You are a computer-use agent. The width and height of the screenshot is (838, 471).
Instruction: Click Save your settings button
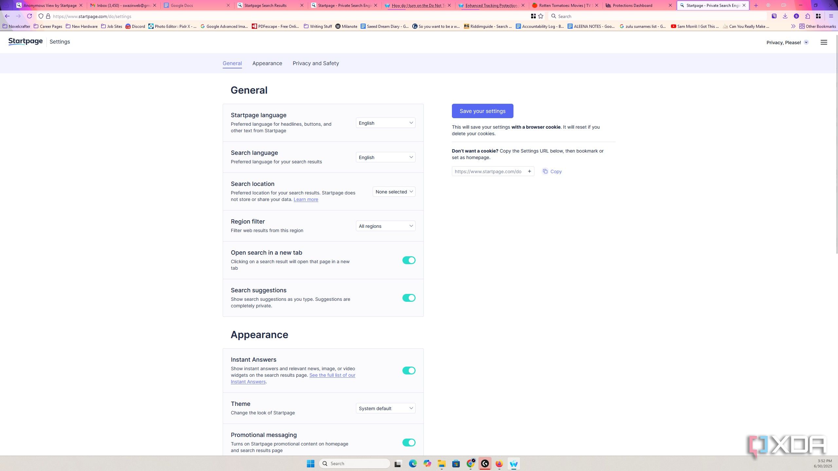coord(482,111)
